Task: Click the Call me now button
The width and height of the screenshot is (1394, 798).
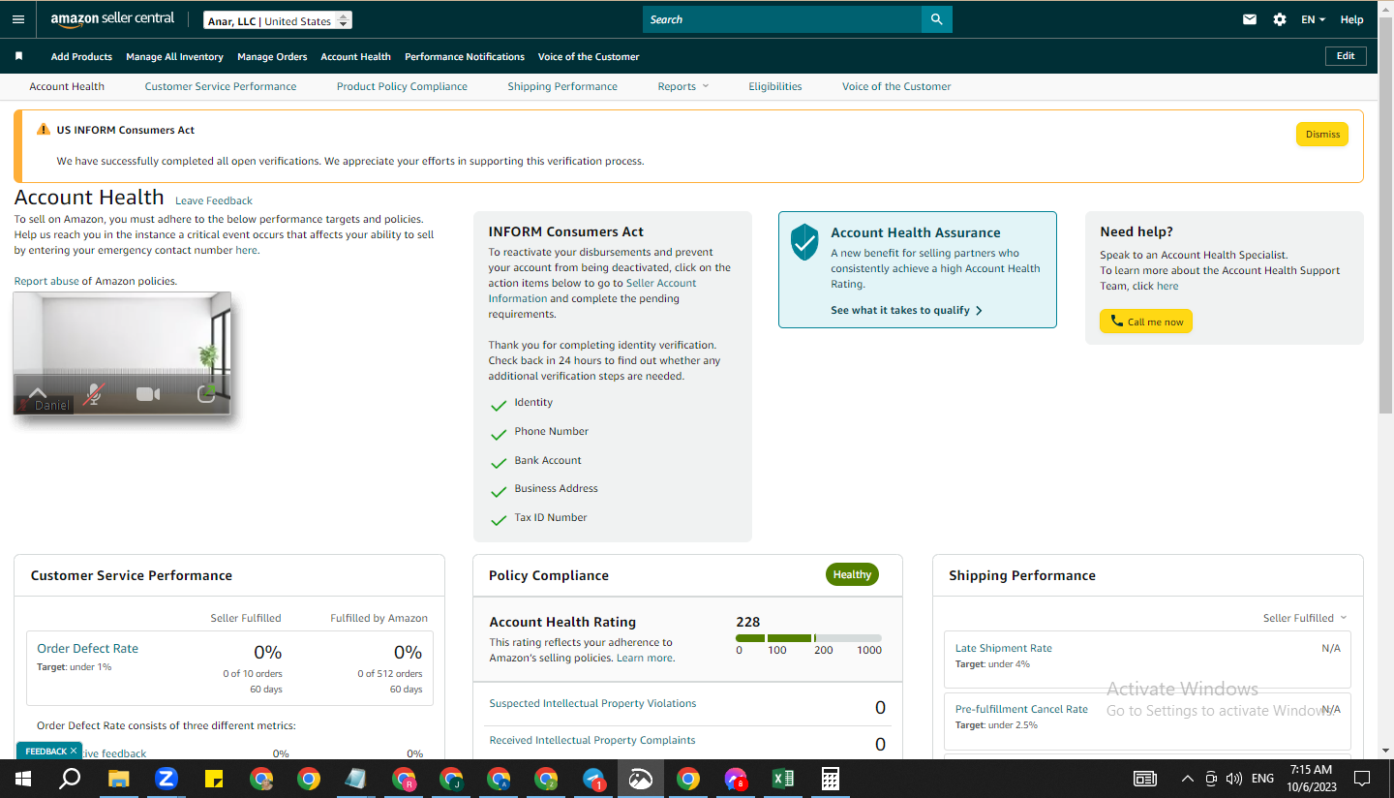Action: click(x=1146, y=322)
